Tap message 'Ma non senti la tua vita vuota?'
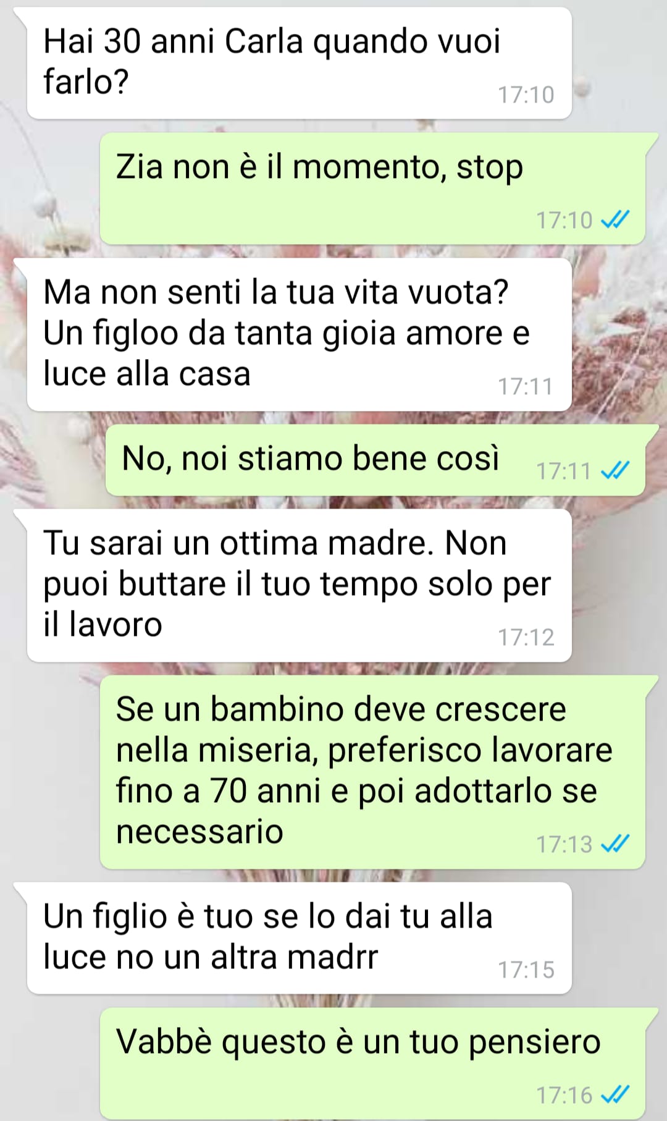667x1121 pixels. coord(299,334)
